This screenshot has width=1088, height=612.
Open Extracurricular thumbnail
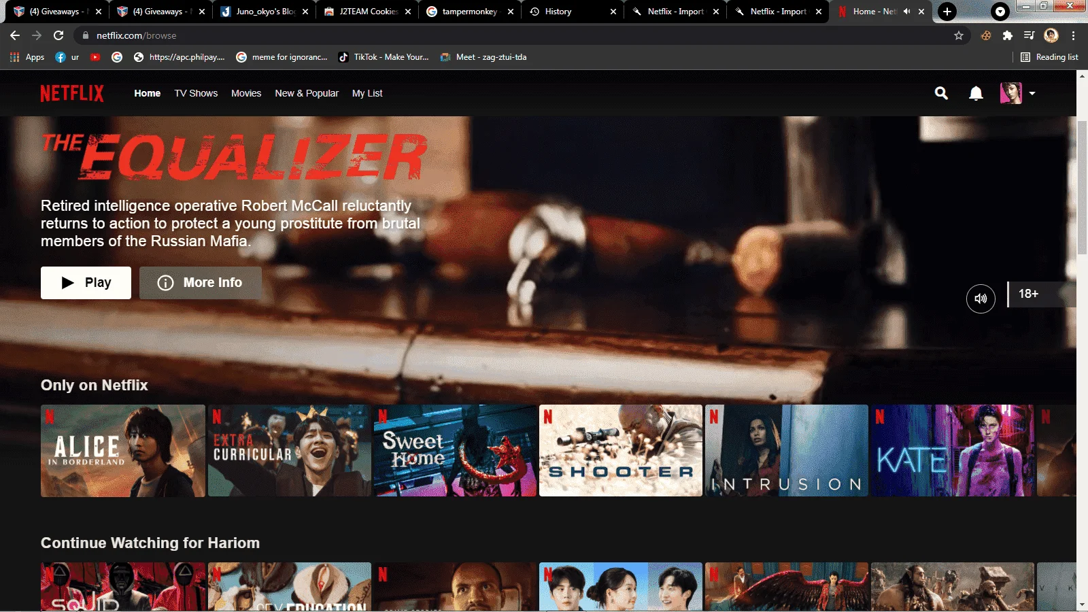290,451
